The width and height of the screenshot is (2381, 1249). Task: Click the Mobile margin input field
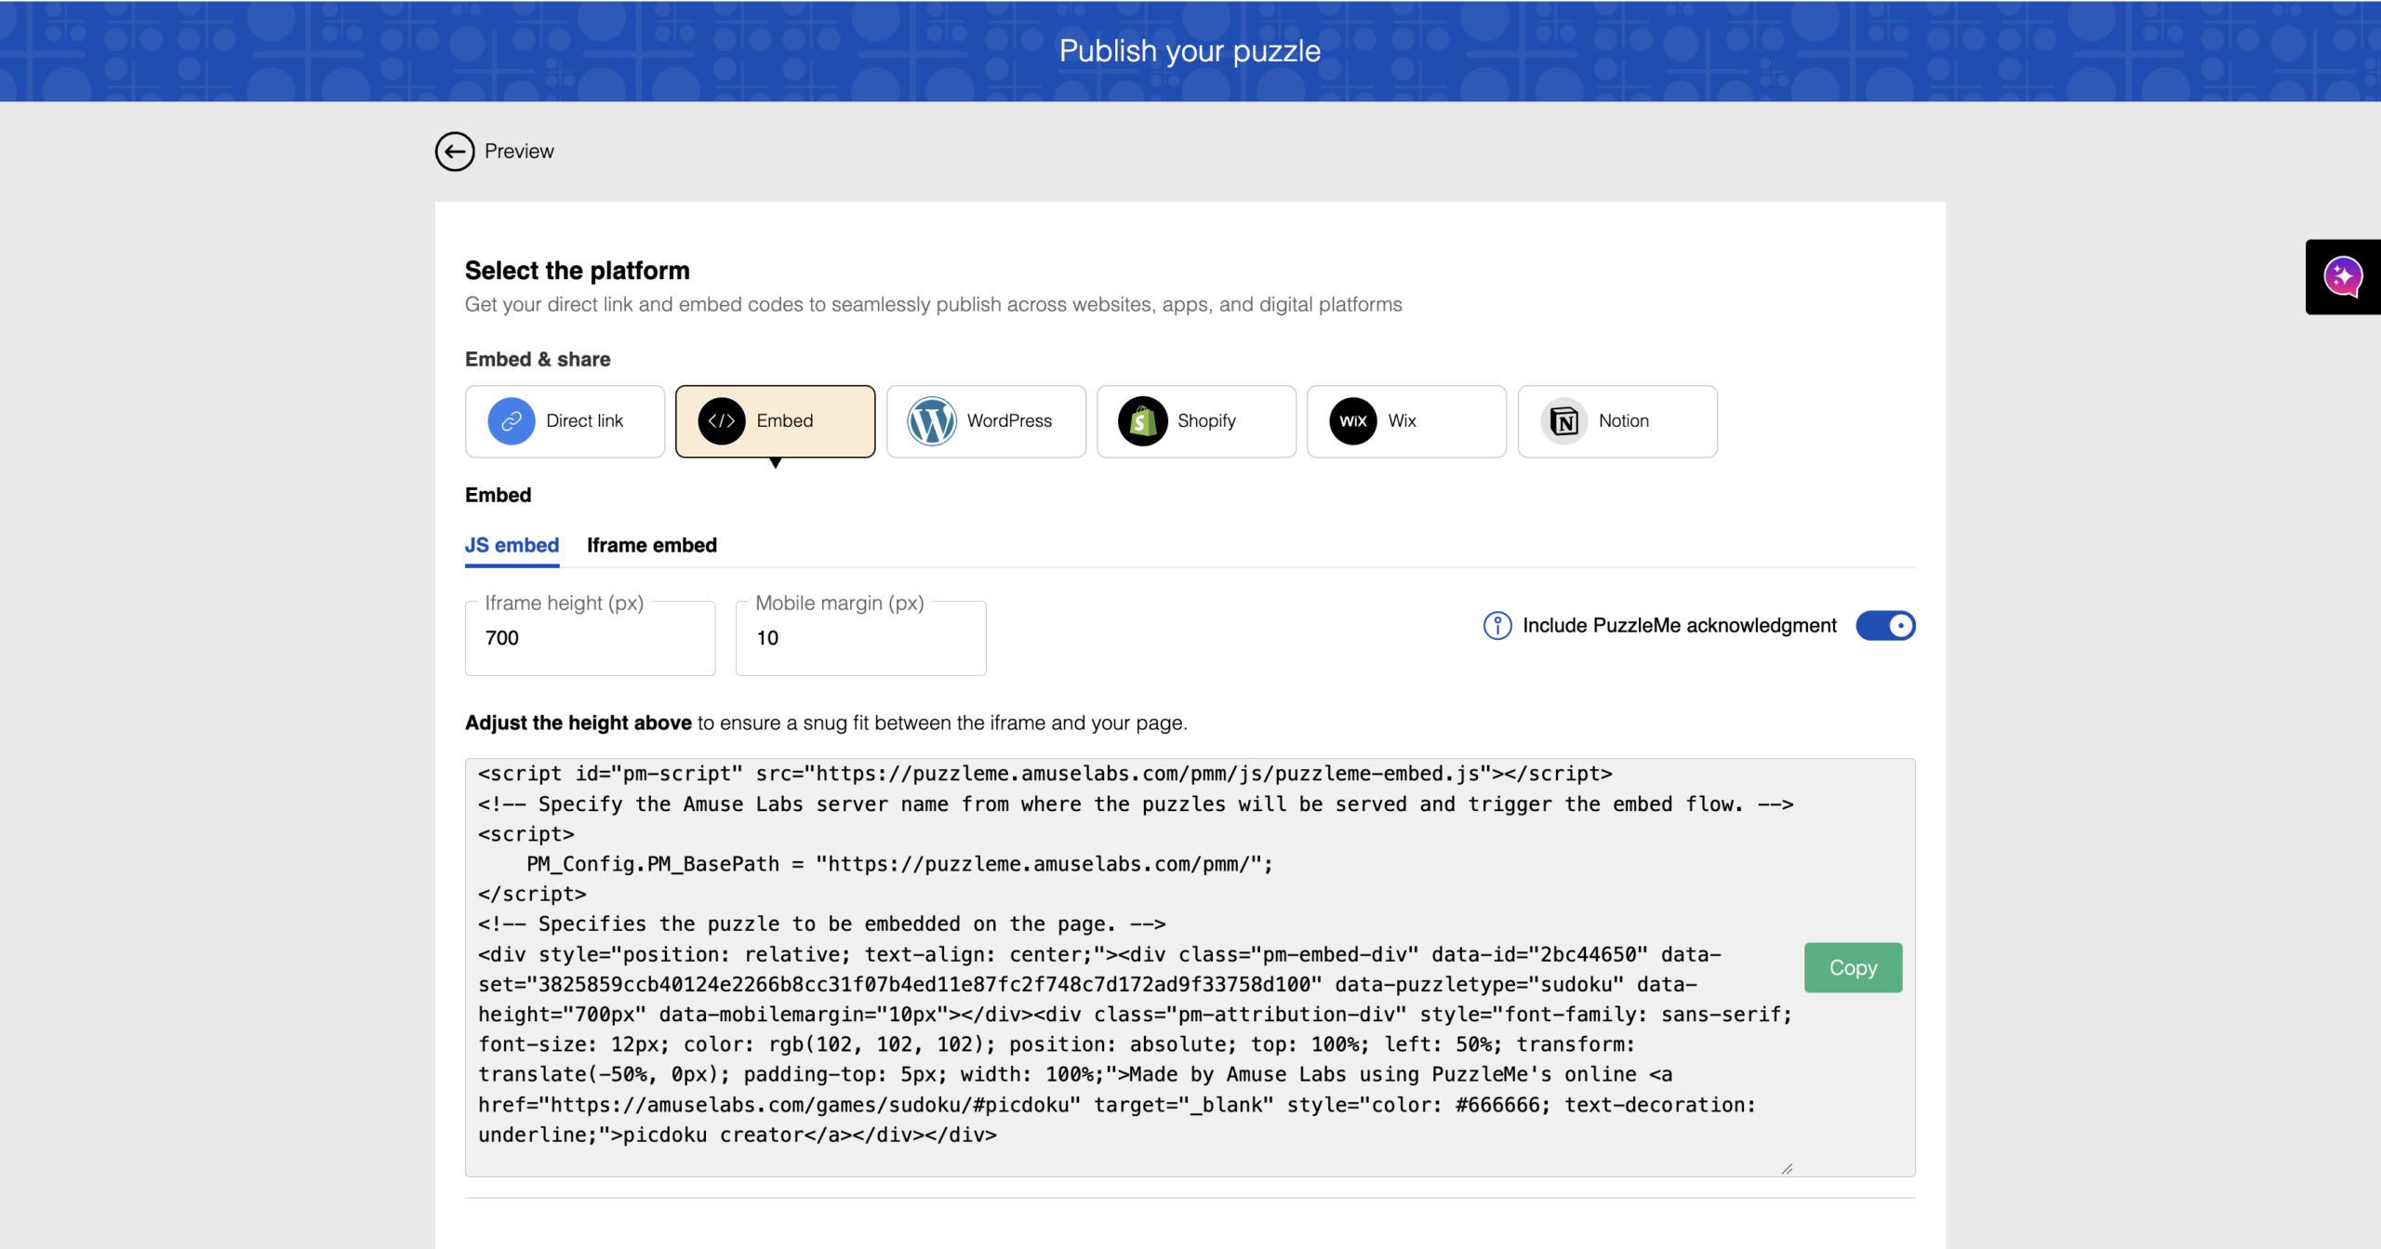click(x=861, y=638)
